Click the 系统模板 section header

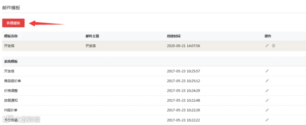pyautogui.click(x=11, y=61)
